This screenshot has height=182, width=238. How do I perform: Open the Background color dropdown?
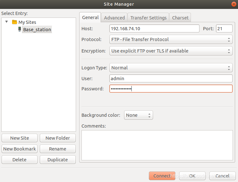click(x=138, y=115)
